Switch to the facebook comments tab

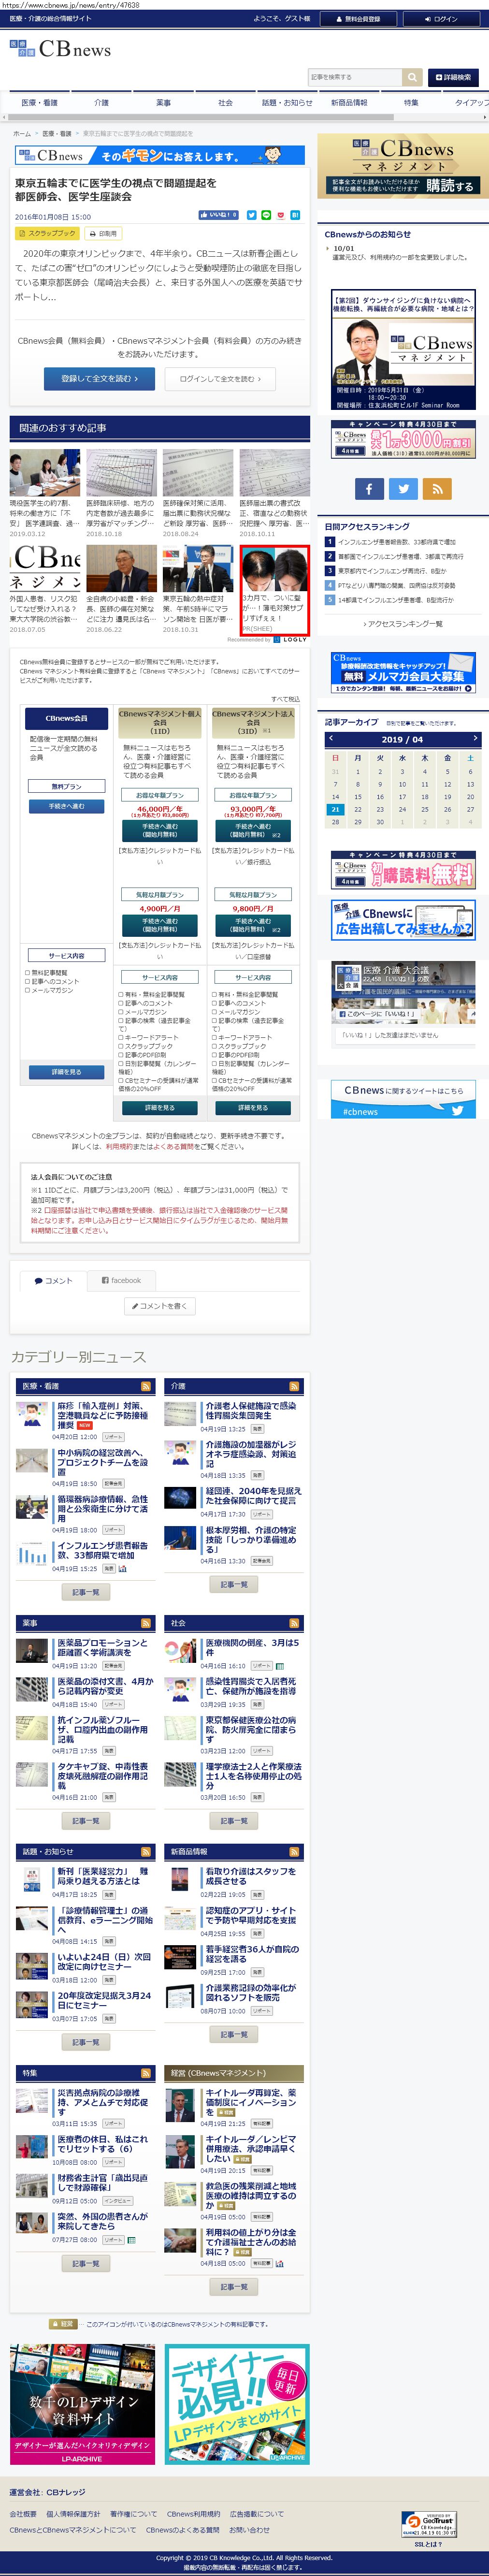click(x=121, y=1280)
